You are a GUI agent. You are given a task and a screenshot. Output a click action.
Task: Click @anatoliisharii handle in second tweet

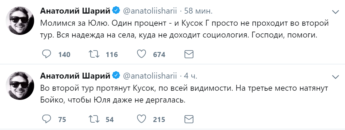(150, 76)
